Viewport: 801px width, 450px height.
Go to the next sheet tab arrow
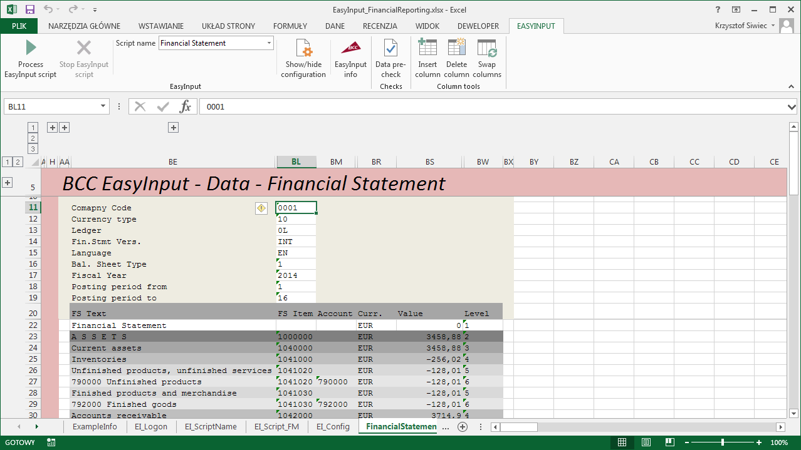click(37, 427)
